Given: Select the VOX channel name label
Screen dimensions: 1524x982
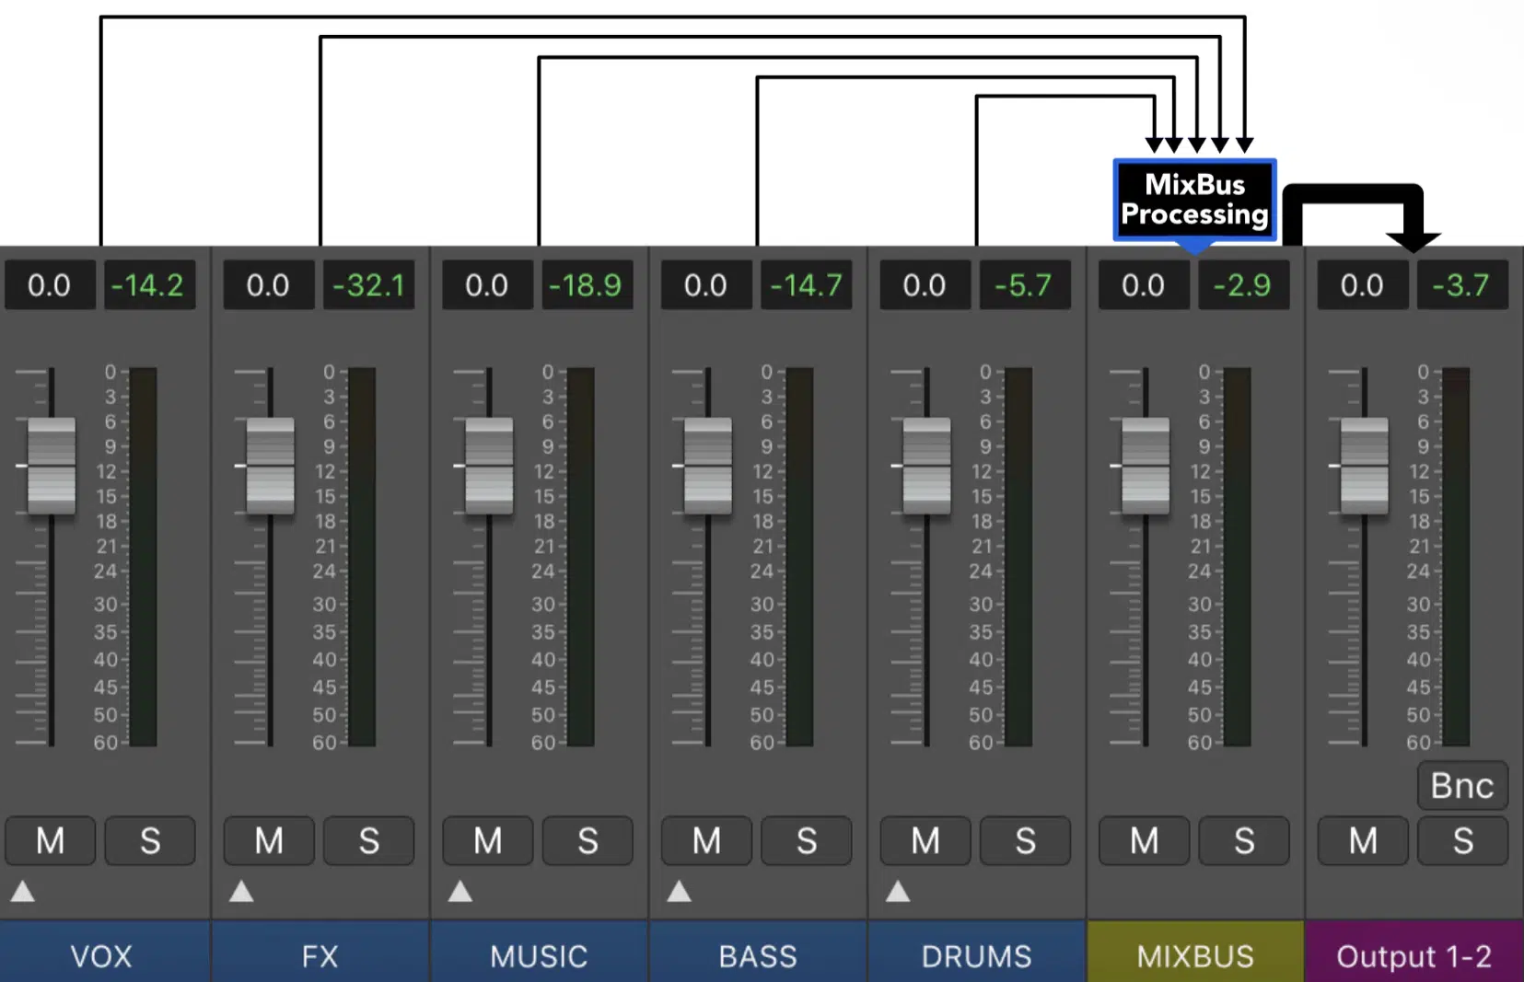Looking at the screenshot, I should pyautogui.click(x=105, y=952).
